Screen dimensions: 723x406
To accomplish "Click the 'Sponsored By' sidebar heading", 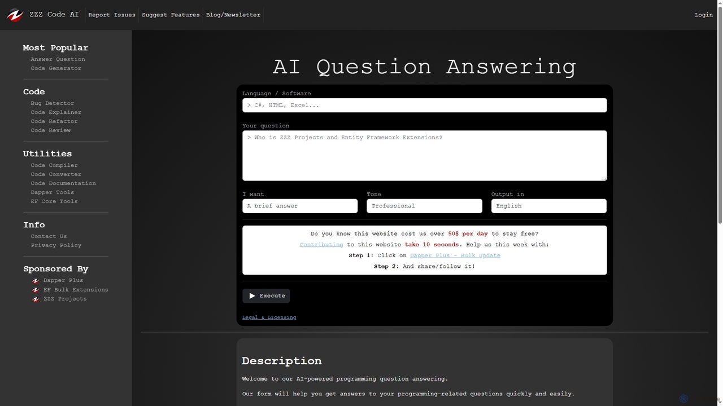I will pos(56,269).
